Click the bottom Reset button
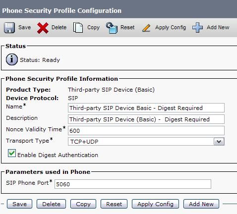 114,204
